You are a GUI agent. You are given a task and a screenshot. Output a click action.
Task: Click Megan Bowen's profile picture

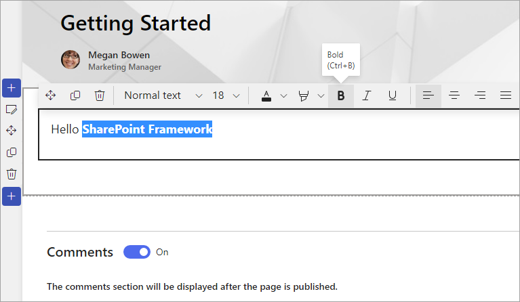(x=71, y=60)
